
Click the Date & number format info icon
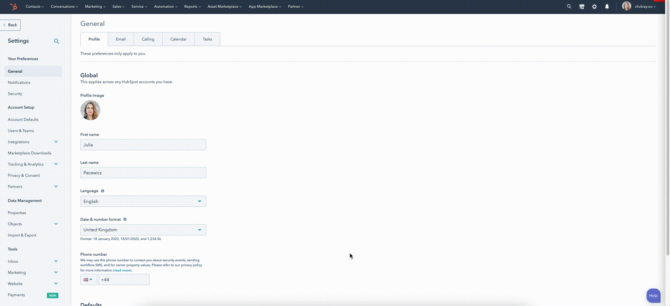125,219
